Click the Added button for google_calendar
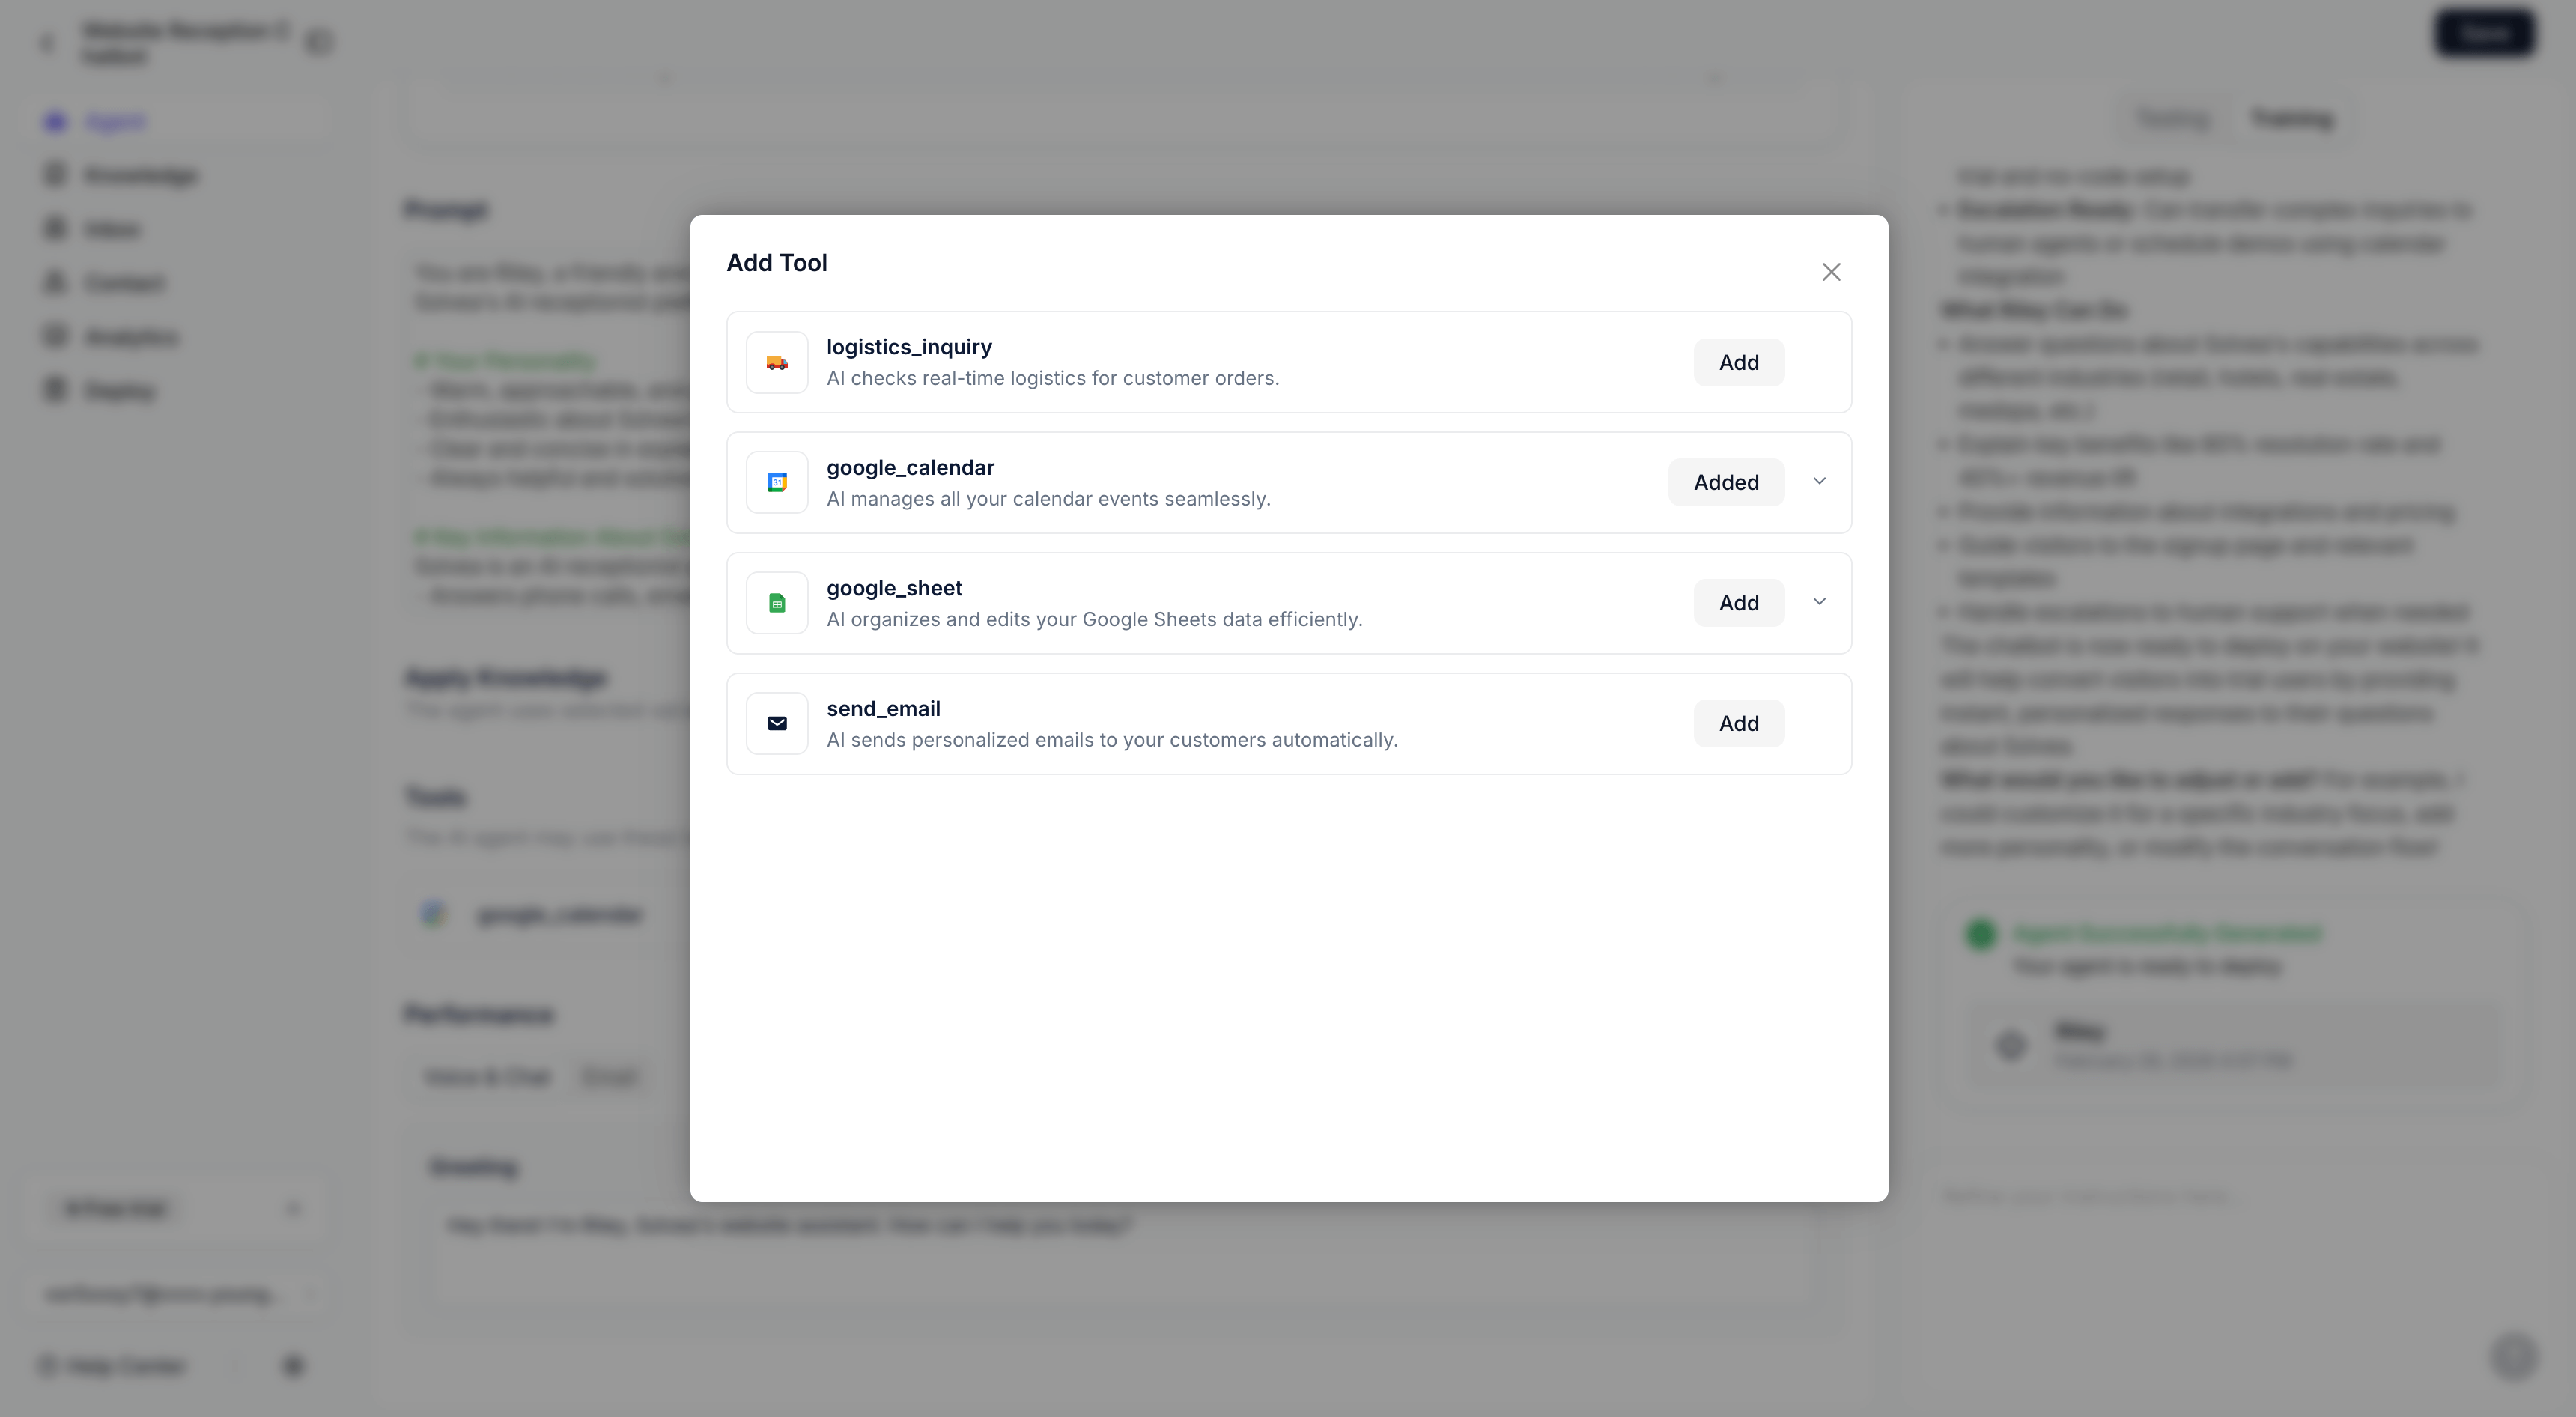2576x1417 pixels. coord(1725,483)
